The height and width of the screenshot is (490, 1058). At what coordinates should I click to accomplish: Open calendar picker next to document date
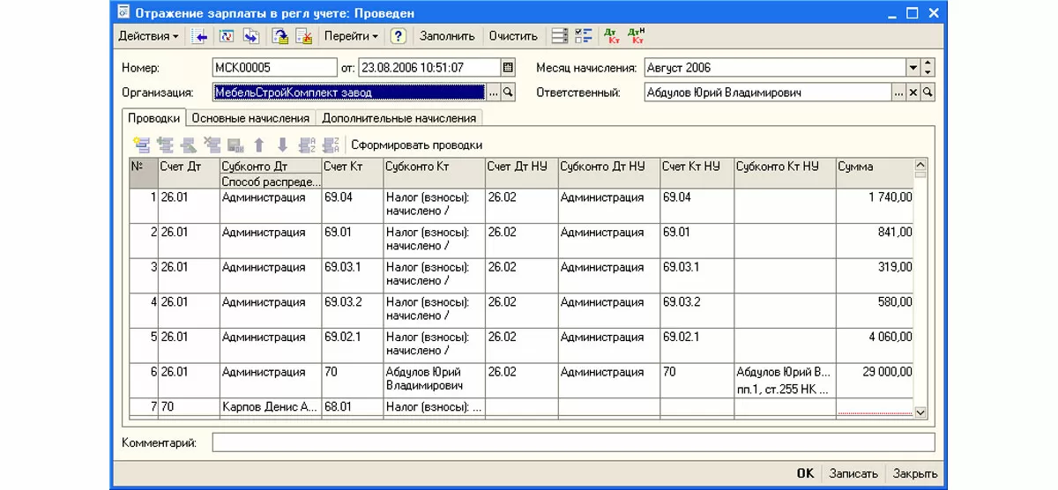[508, 68]
